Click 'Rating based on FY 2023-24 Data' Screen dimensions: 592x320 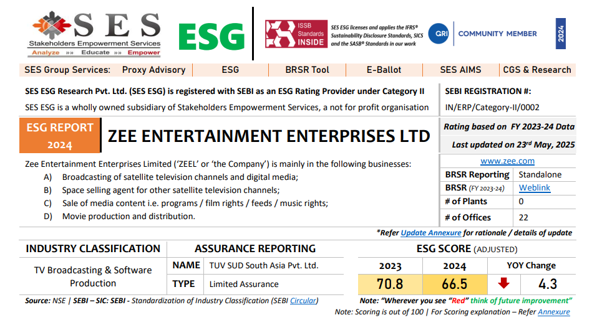pyautogui.click(x=509, y=127)
